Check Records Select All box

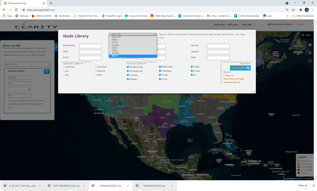coord(224,75)
